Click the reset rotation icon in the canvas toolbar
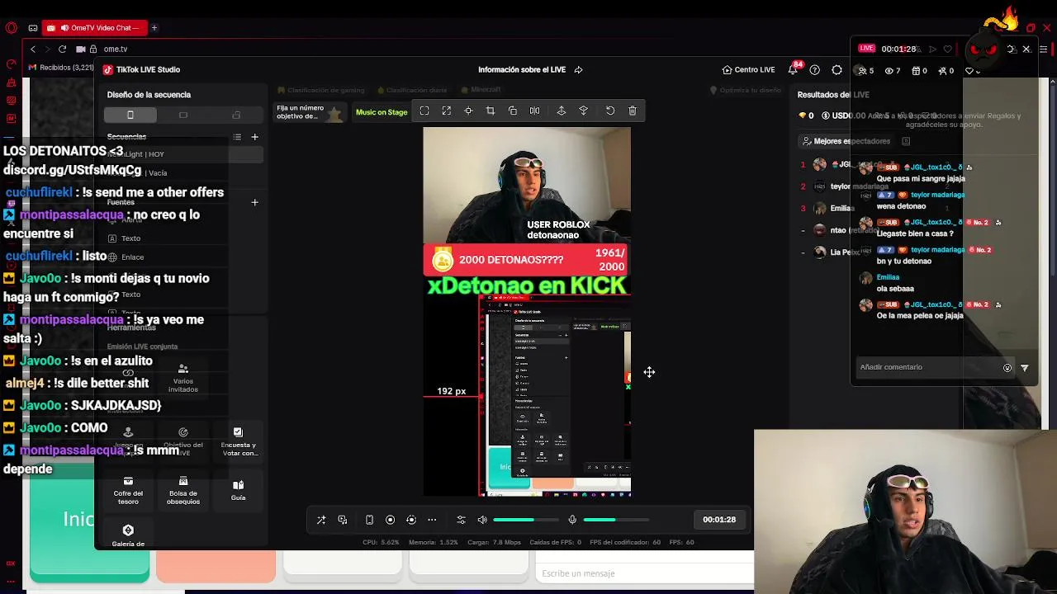Viewport: 1057px width, 594px height. 610,111
